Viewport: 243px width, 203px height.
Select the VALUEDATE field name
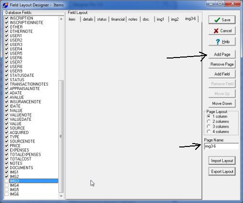20,119
